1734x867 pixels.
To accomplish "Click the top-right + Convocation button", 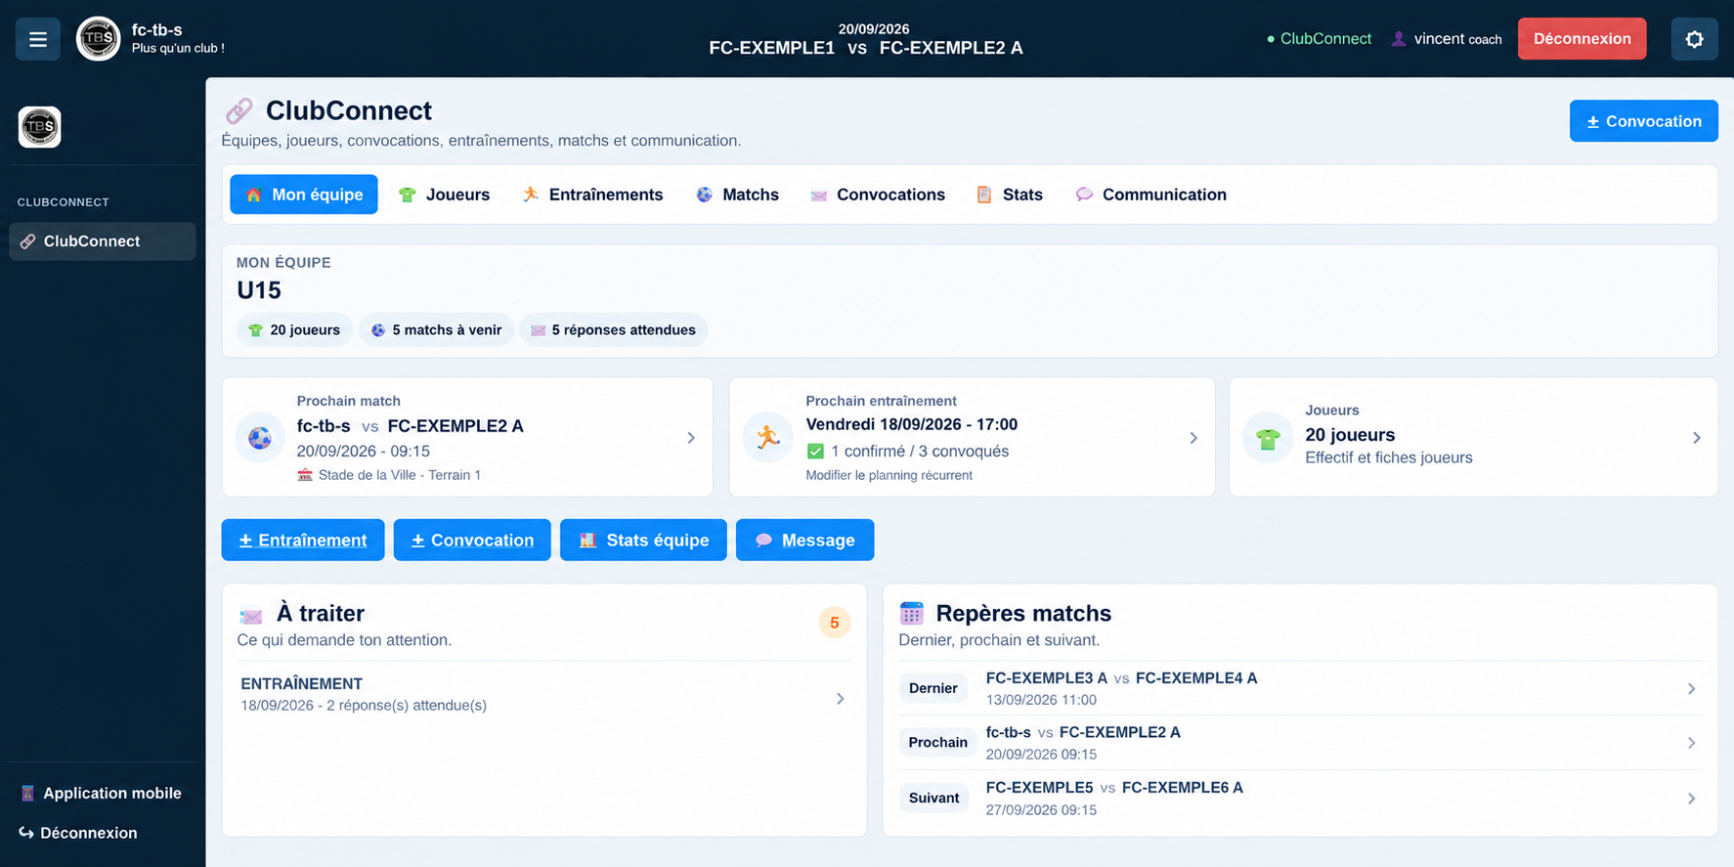I will (x=1643, y=121).
